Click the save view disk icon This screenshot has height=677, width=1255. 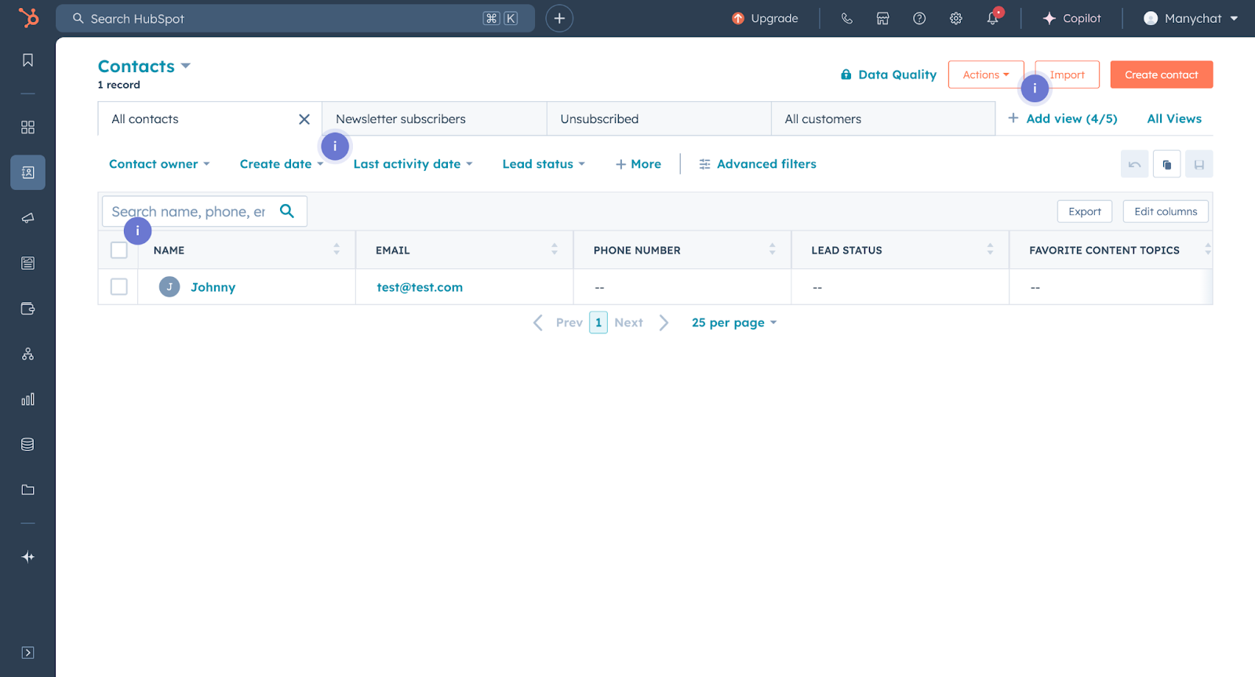click(1199, 164)
